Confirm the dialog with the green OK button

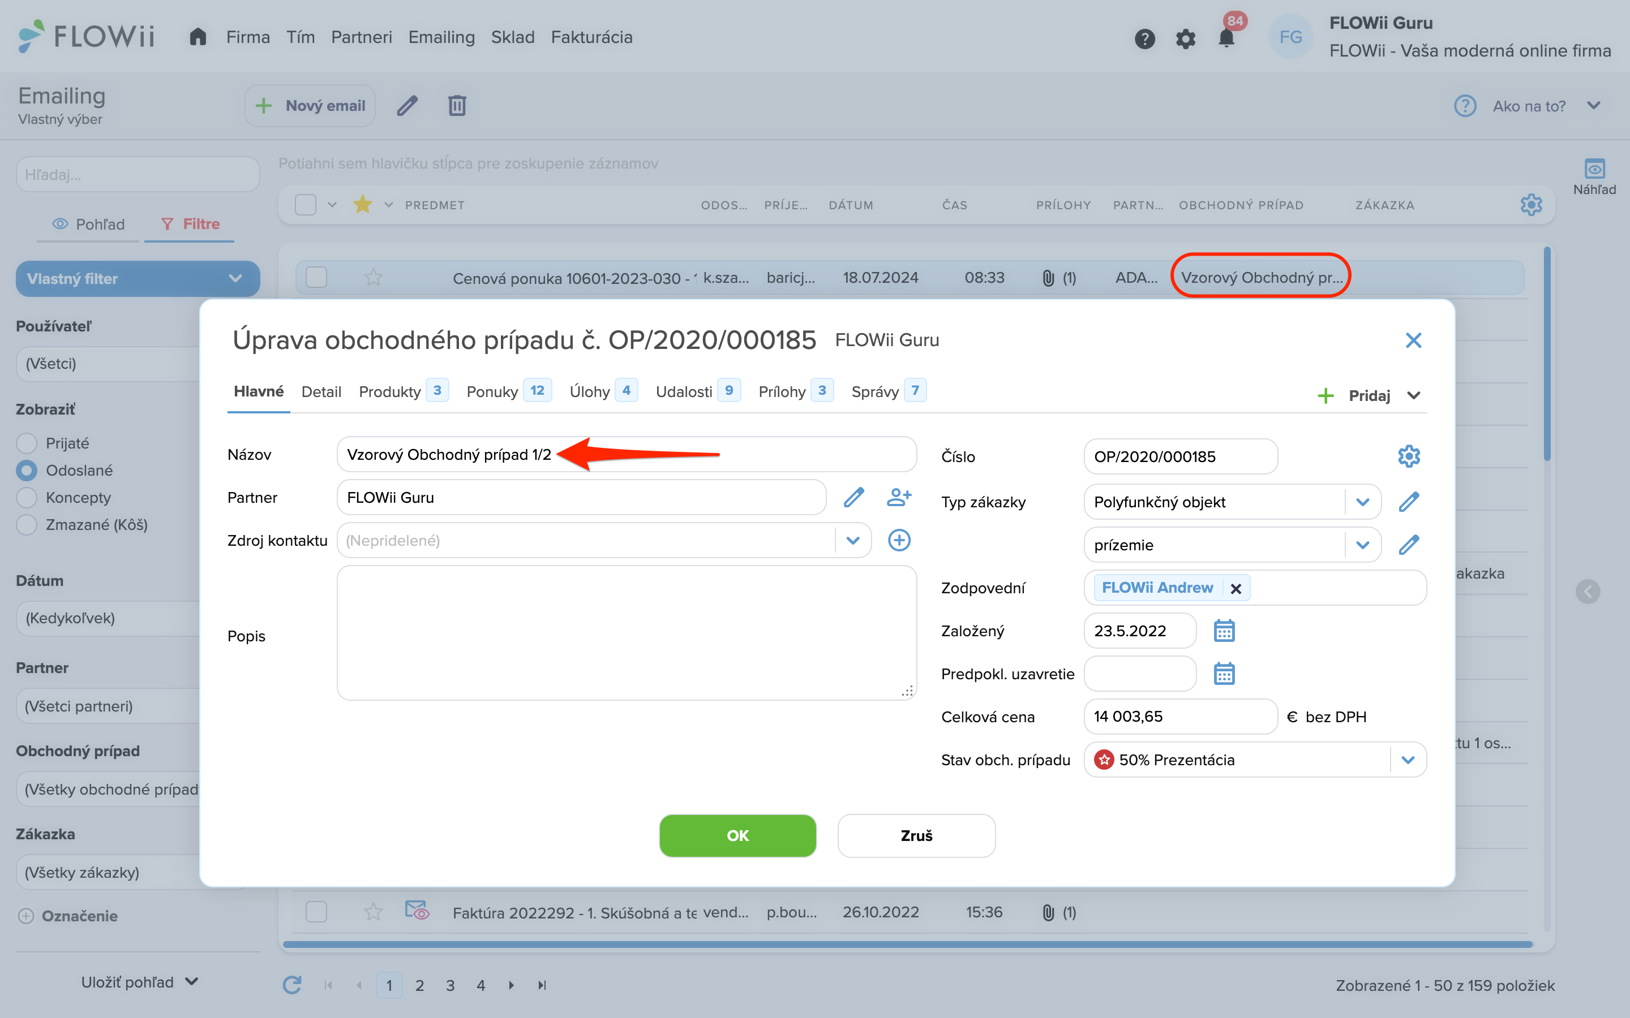pyautogui.click(x=737, y=835)
